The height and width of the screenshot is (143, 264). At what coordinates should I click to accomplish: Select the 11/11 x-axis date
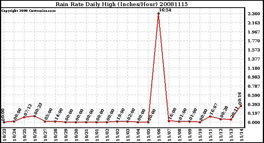(x=211, y=135)
